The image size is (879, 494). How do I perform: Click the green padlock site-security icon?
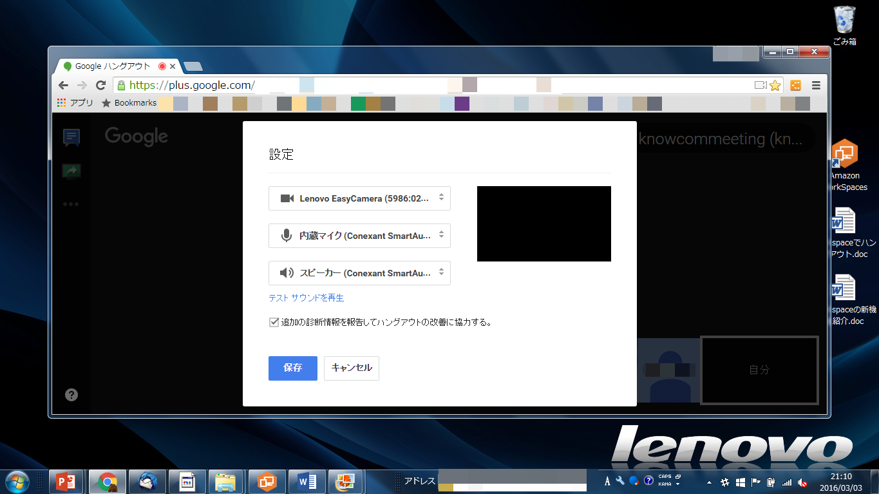(120, 85)
